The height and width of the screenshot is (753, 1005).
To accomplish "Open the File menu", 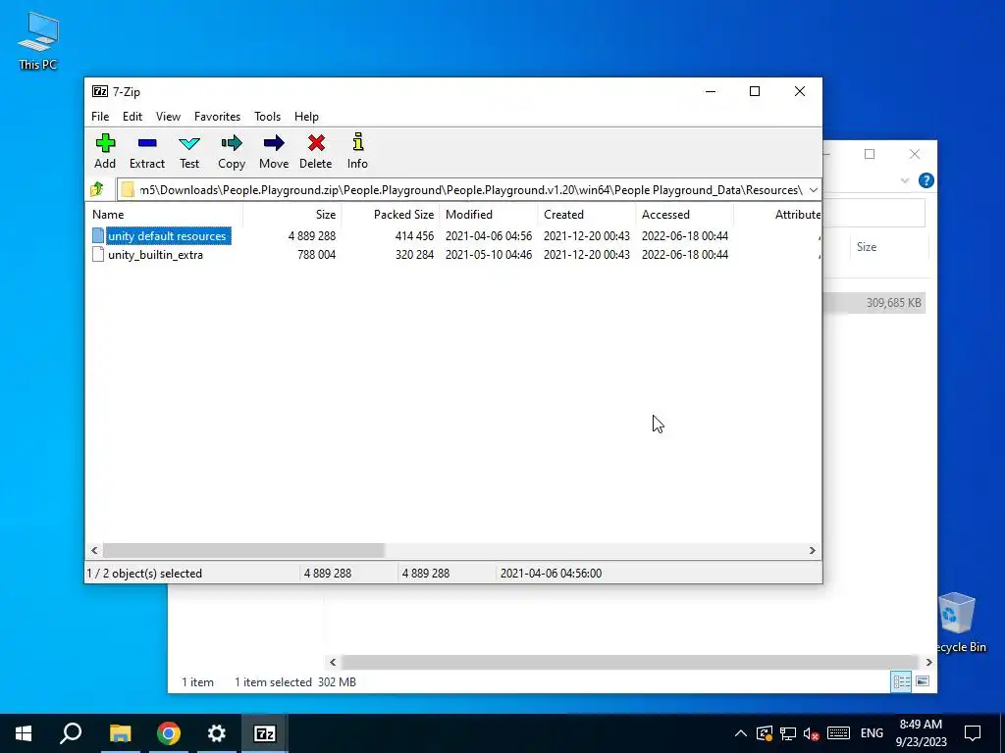I will [100, 117].
